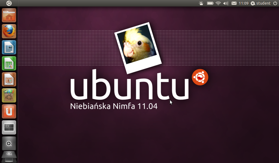Launch LibreOffice Impress presentation app
This screenshot has width=279, height=163.
9,79
